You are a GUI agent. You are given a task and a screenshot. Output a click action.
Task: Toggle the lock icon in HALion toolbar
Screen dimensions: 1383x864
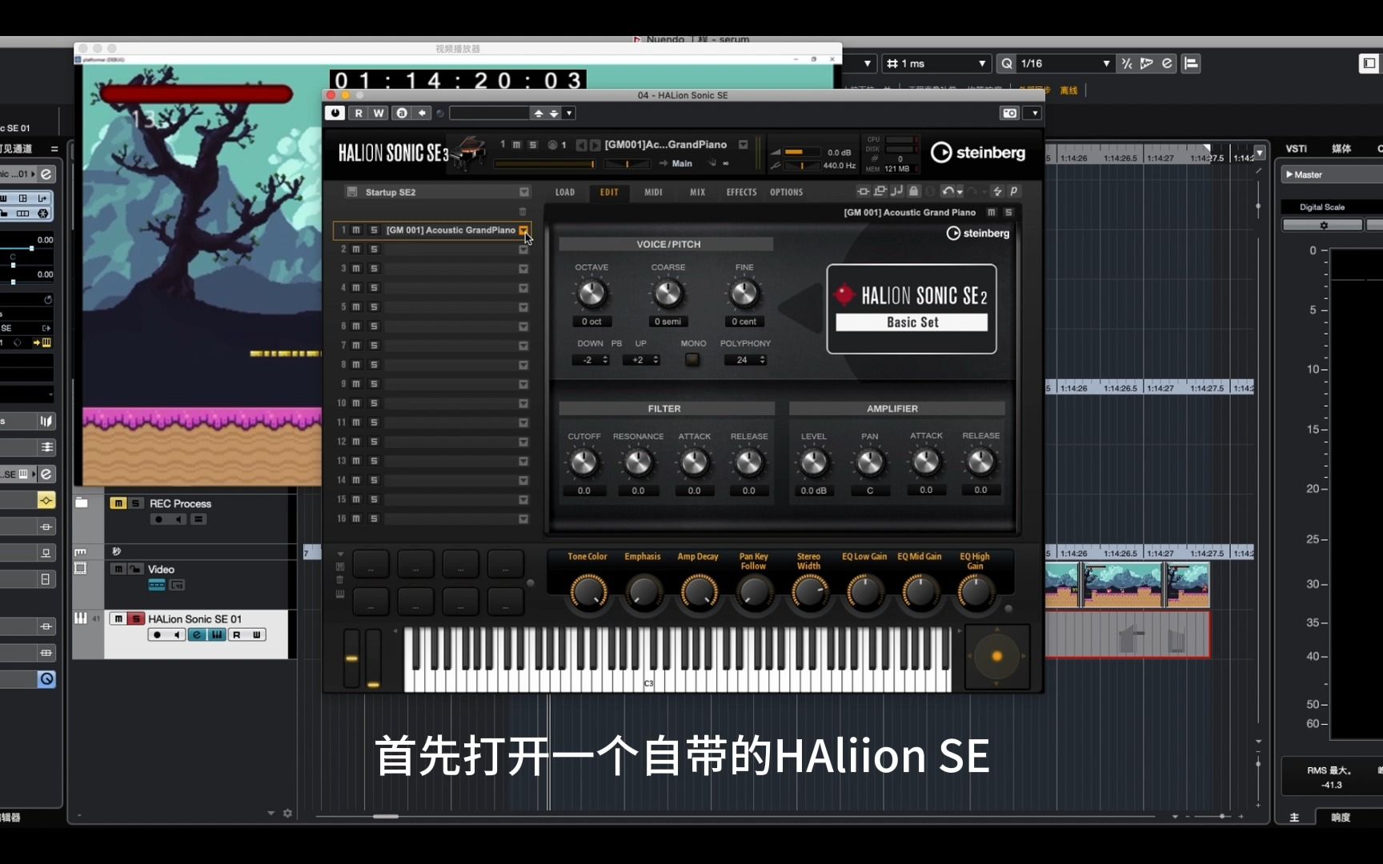click(914, 191)
